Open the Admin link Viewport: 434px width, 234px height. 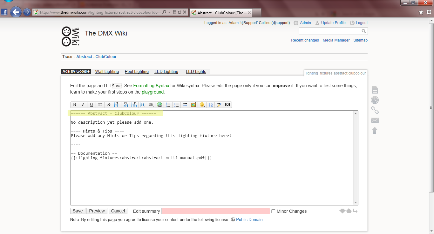point(305,23)
